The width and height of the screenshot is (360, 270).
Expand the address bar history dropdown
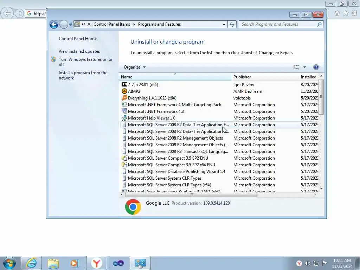pos(224,24)
